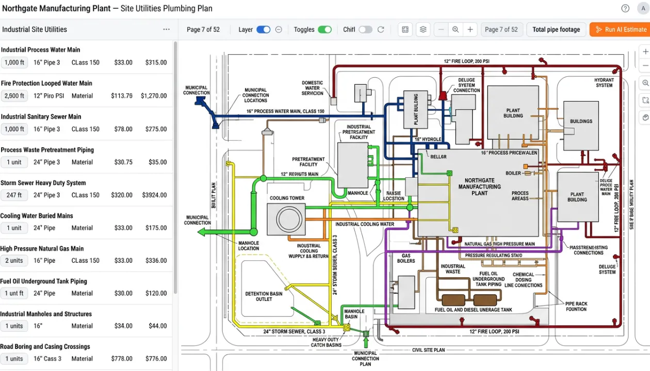Switch to the Total pipe footage tab
The height and width of the screenshot is (371, 650).
556,29
